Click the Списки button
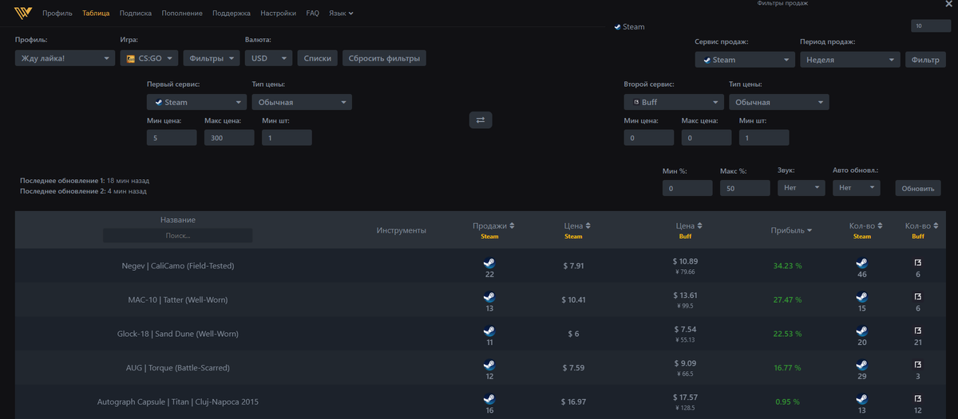Screen dimensions: 958x419 click(318, 58)
